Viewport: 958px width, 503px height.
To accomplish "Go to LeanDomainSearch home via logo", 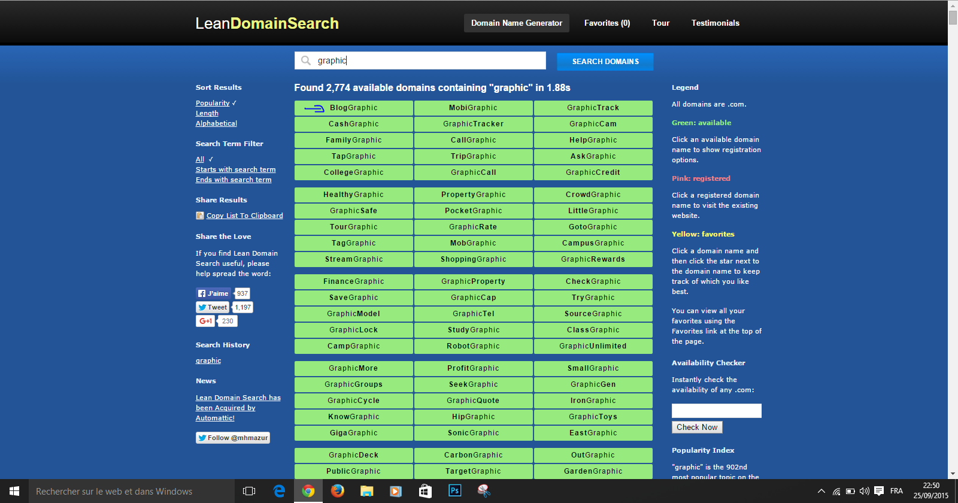I will tap(267, 23).
